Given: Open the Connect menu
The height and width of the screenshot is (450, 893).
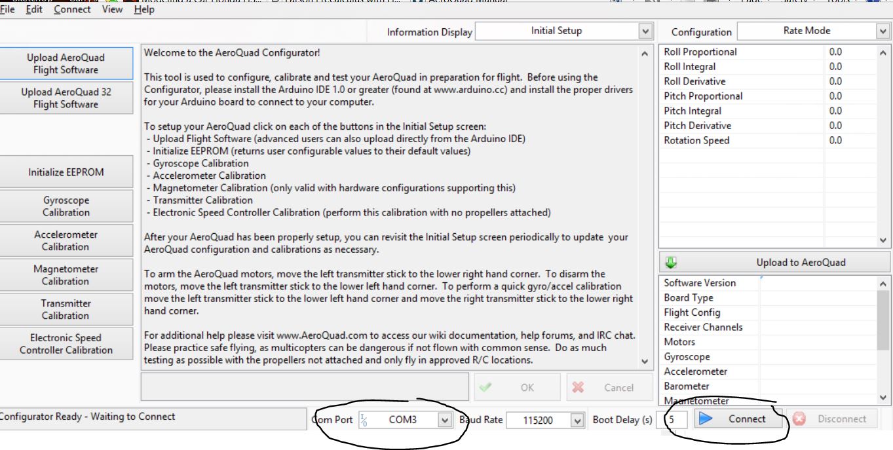Looking at the screenshot, I should coord(72,10).
